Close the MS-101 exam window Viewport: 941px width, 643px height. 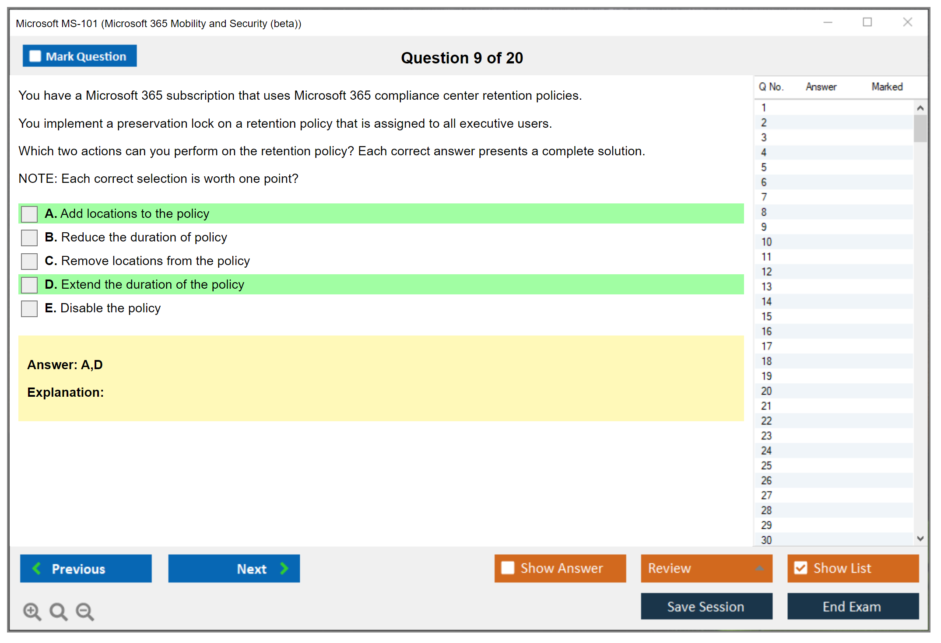(x=907, y=22)
